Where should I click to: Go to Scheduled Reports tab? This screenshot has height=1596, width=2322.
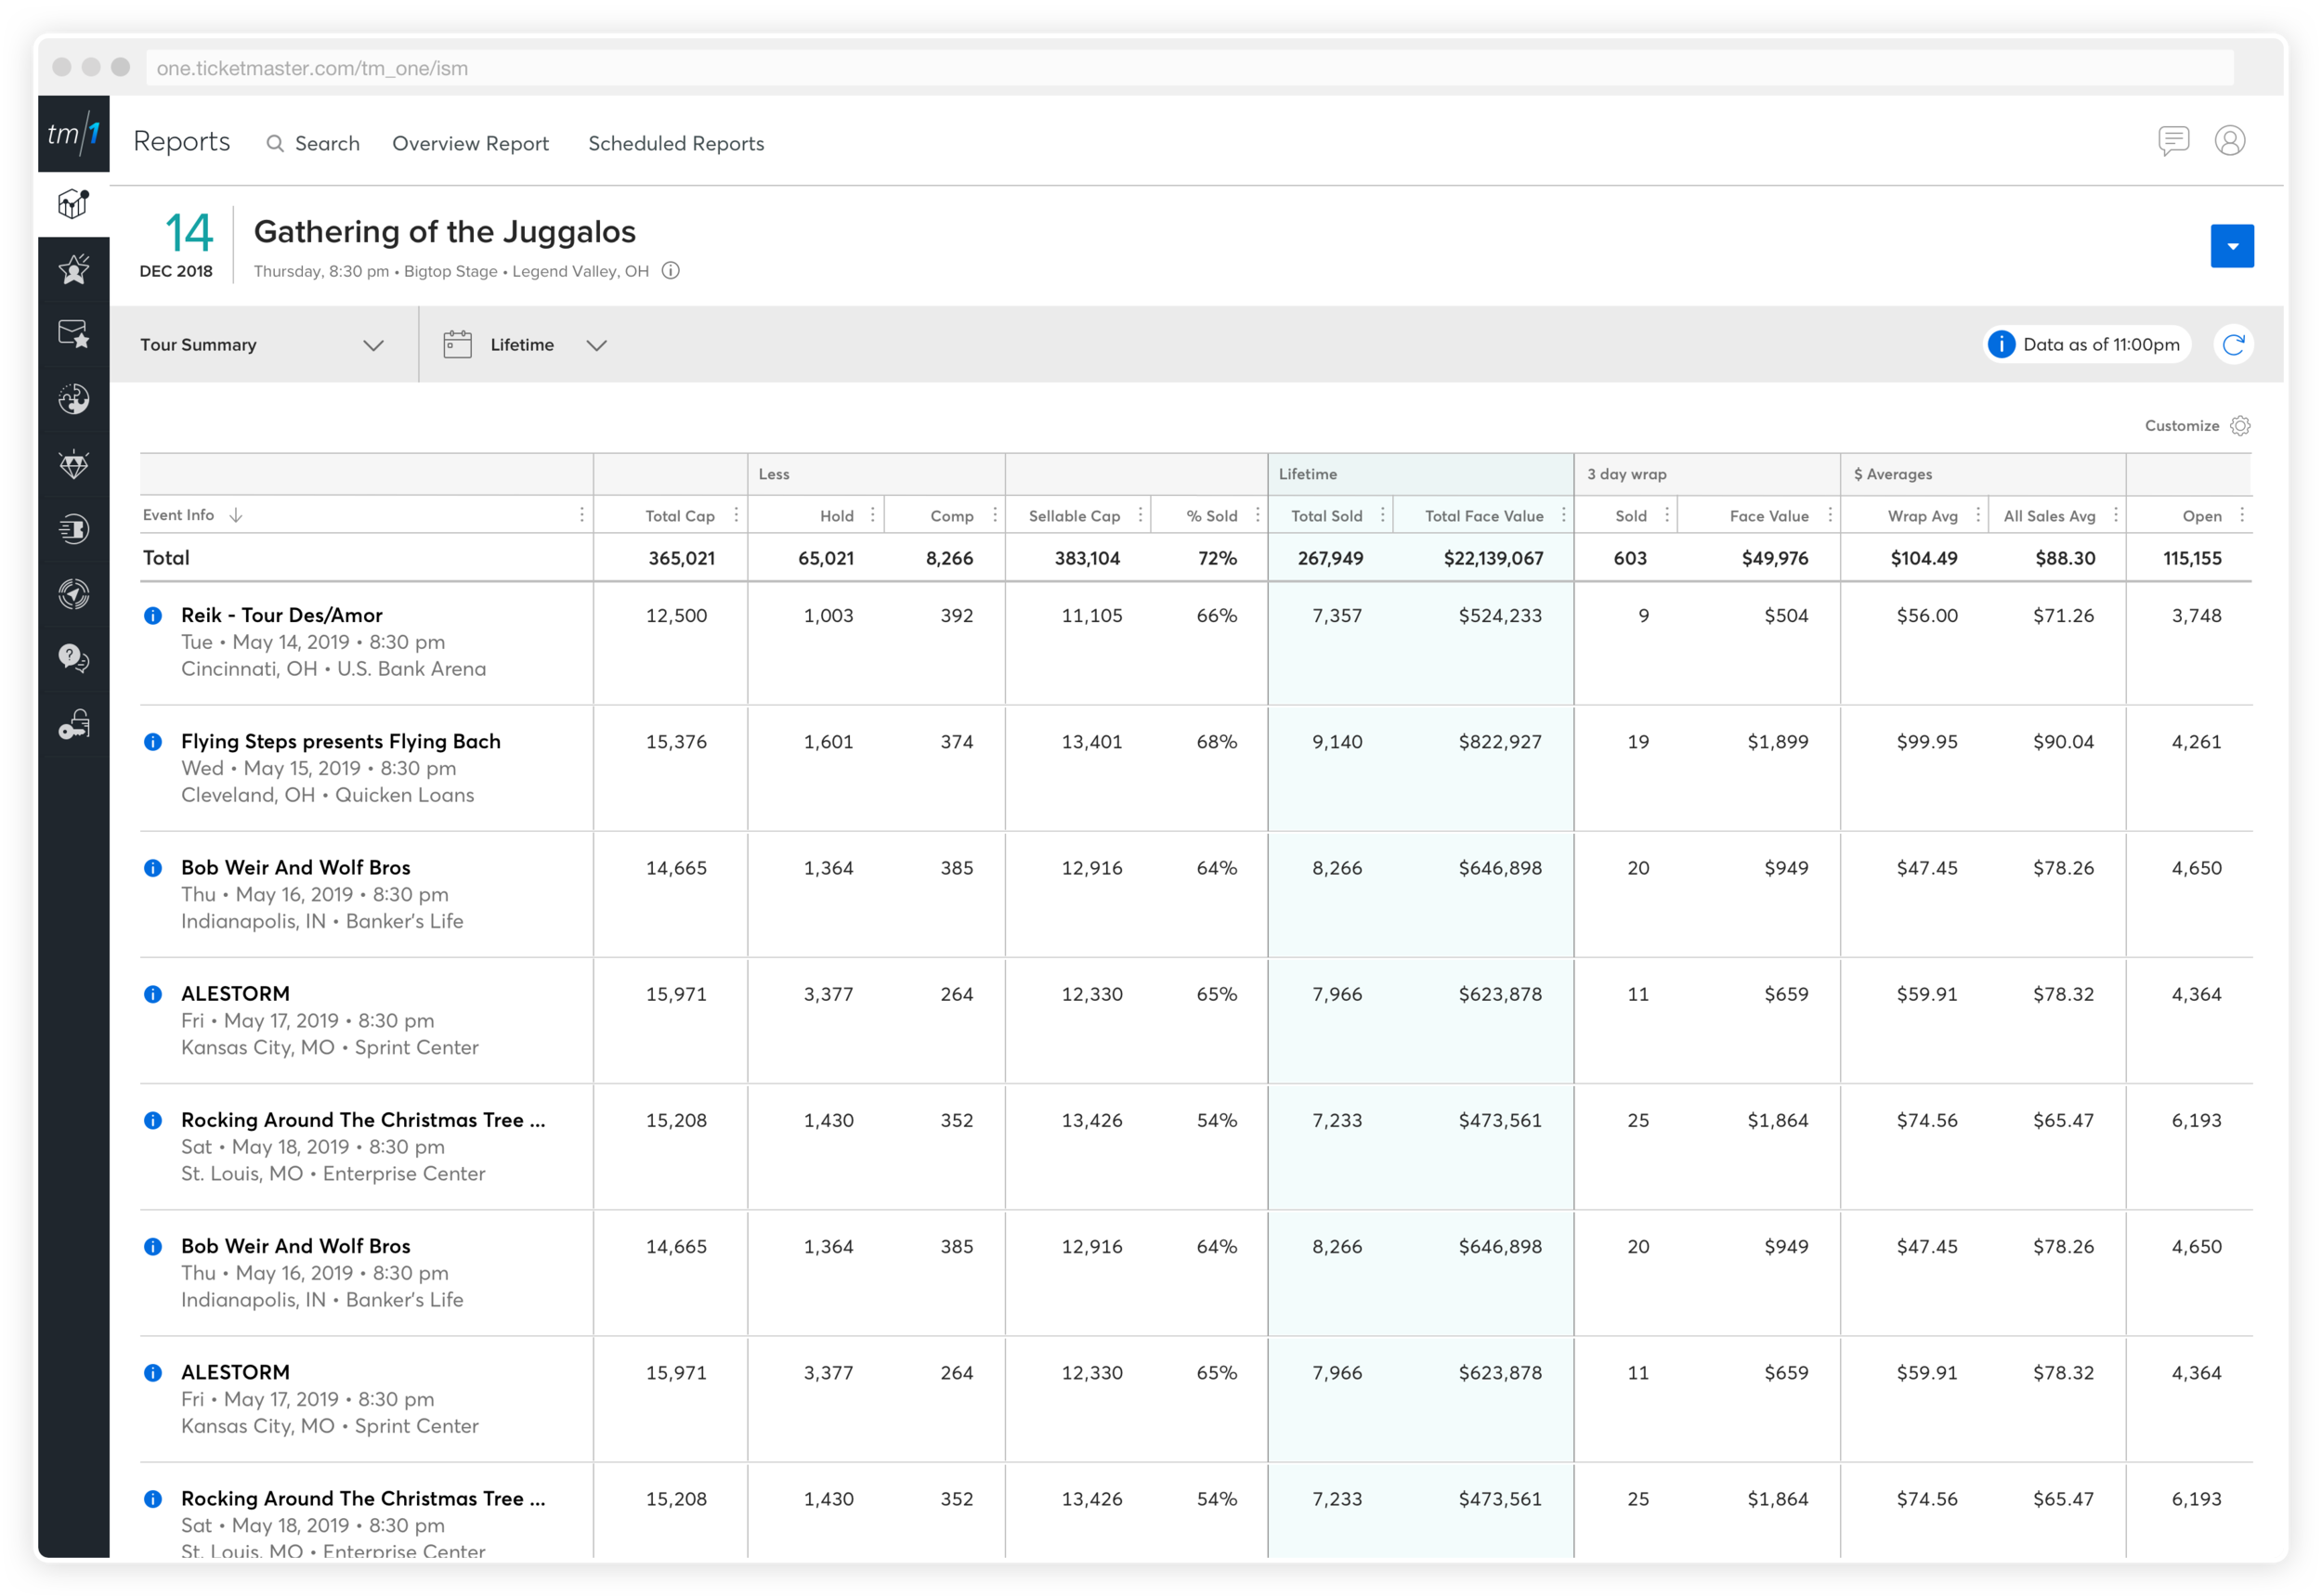(x=675, y=143)
